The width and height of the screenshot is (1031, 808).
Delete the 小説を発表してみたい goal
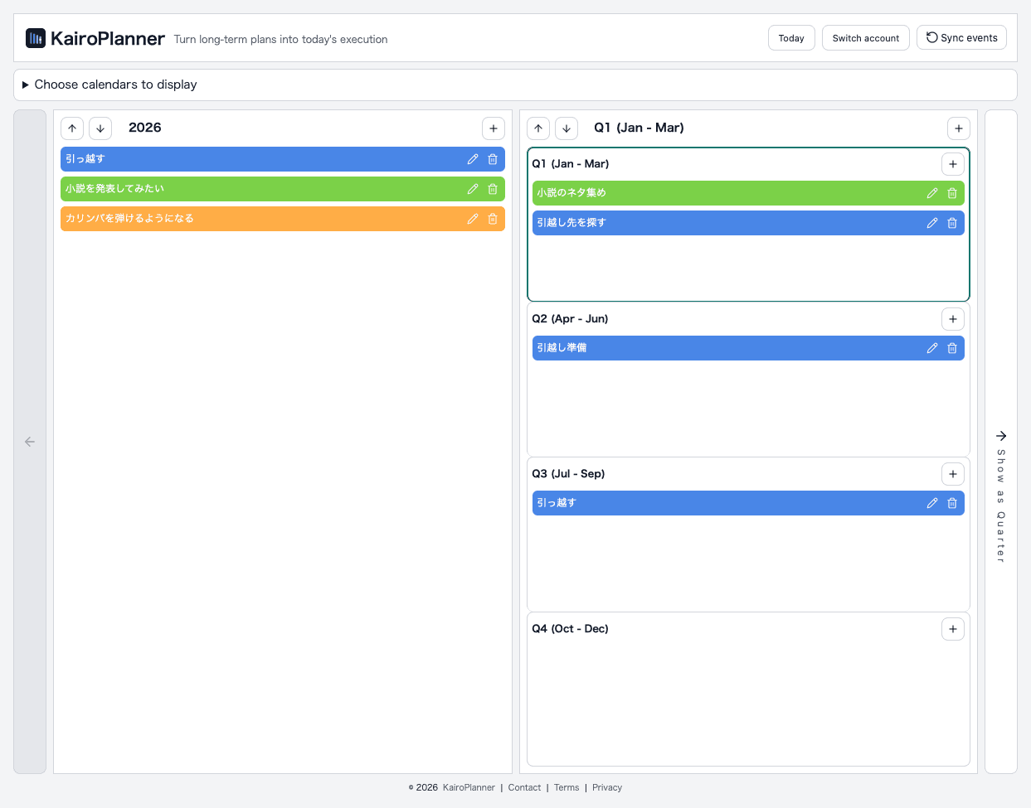click(x=493, y=189)
